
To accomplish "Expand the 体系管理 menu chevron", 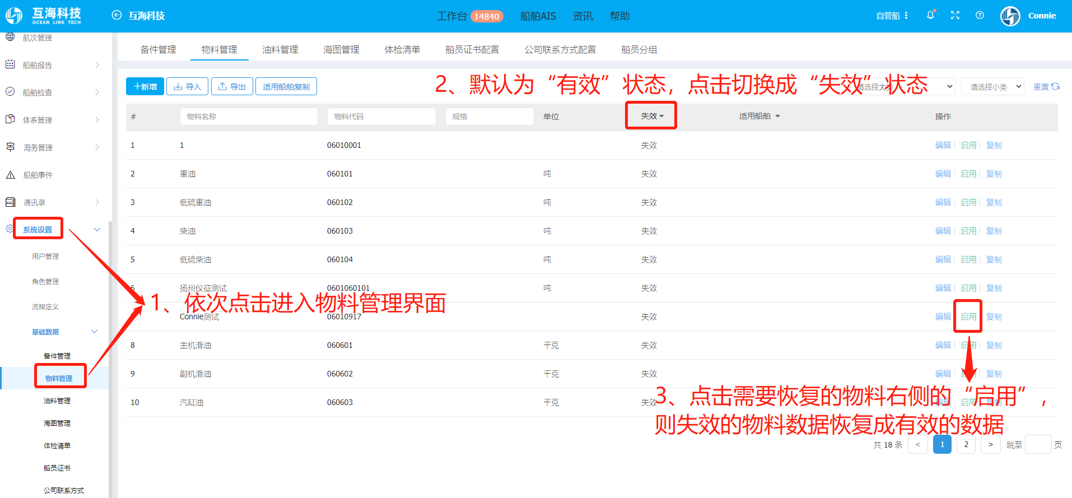I will click(97, 119).
